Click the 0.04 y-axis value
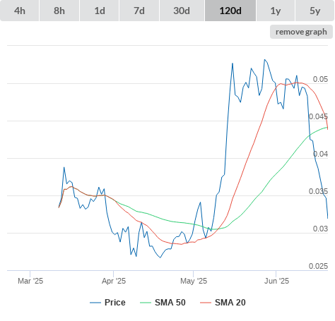Screen dimensions: 335x321 tap(320, 154)
